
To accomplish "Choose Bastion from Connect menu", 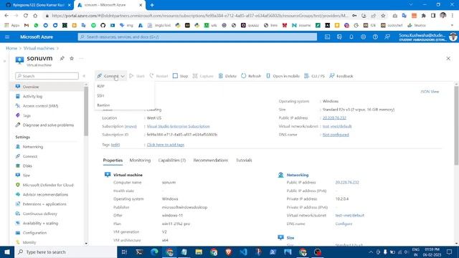I will pyautogui.click(x=103, y=105).
